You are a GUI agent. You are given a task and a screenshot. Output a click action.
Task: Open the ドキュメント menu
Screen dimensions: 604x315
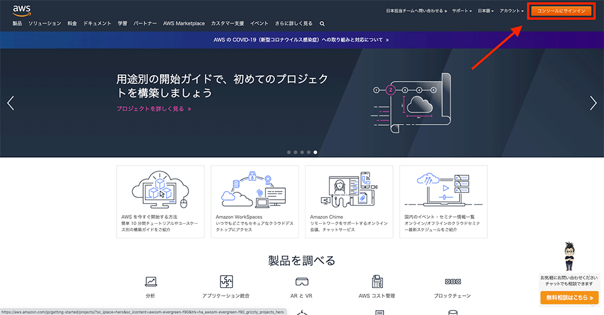click(x=97, y=24)
